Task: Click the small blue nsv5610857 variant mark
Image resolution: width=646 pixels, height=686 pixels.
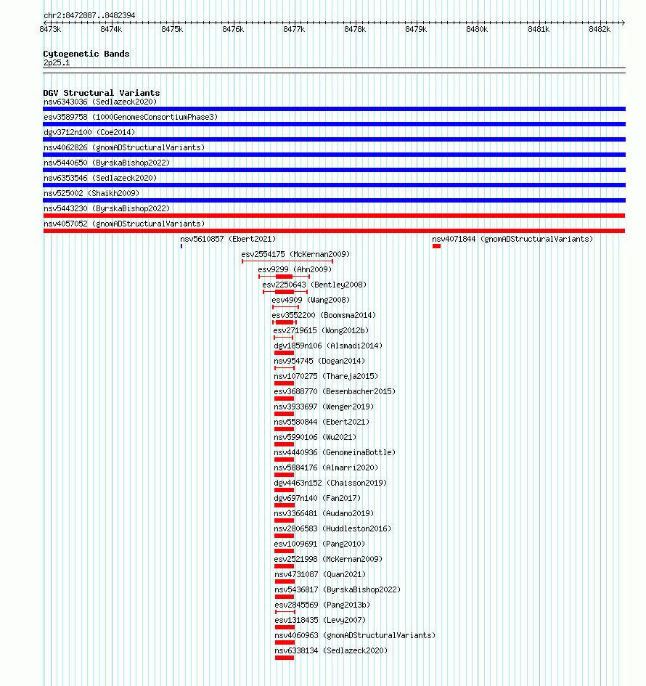Action: [x=181, y=246]
